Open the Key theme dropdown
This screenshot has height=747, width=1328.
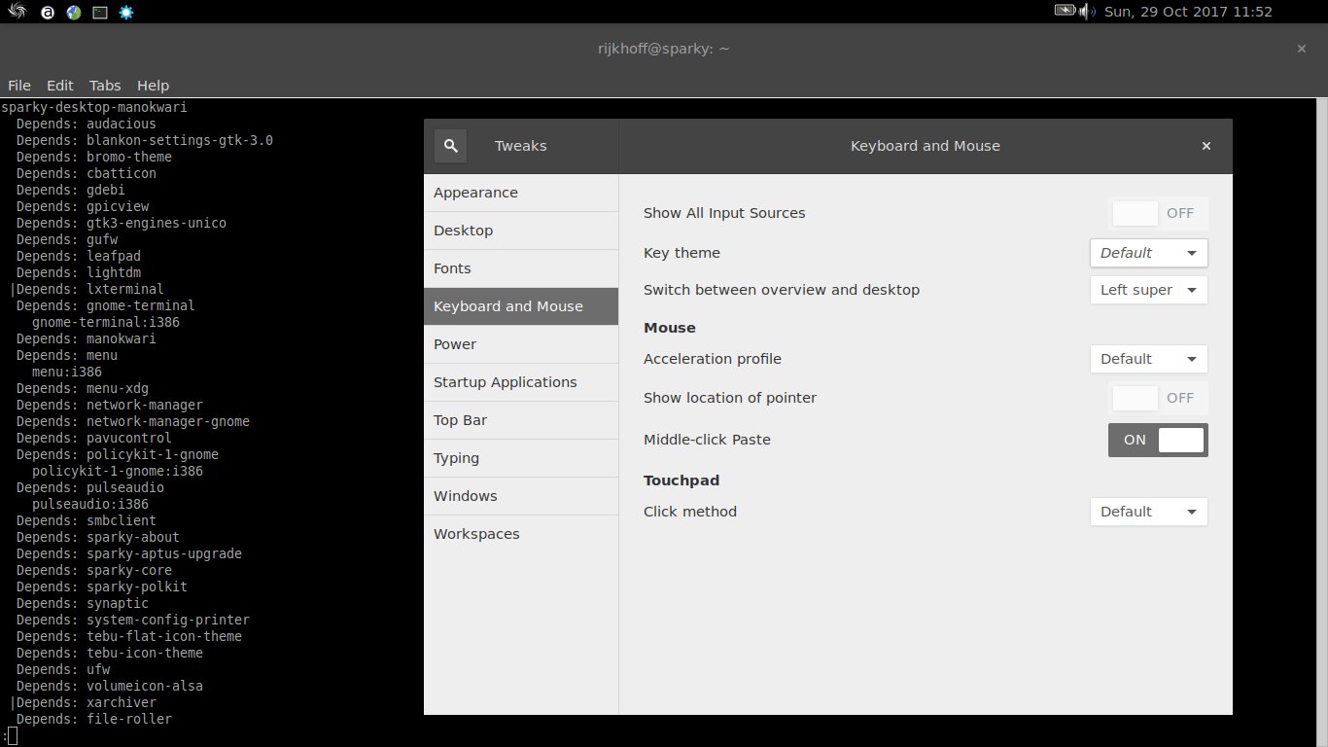1149,253
